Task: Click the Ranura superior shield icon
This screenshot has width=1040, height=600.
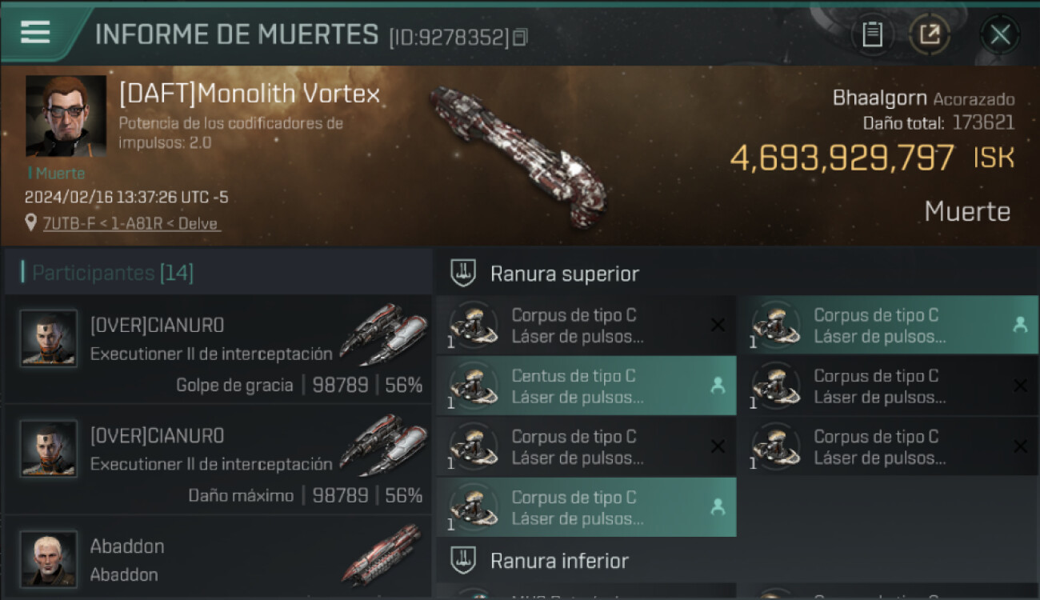Action: (x=463, y=274)
